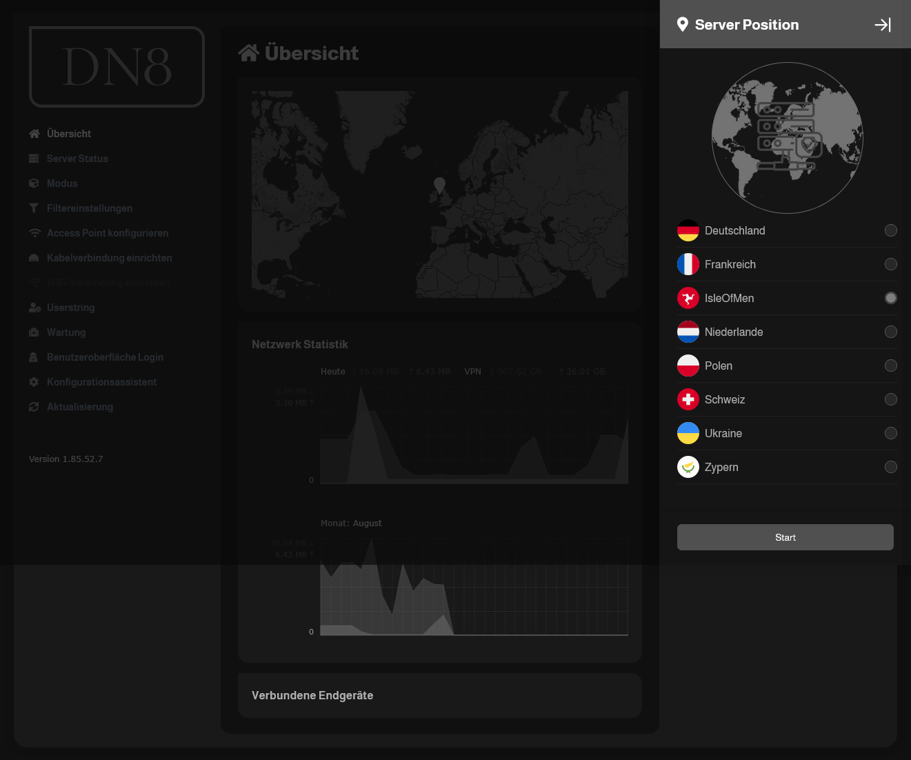Screen dimensions: 911x760
Task: Collapse the Server Position panel arrow
Action: (883, 25)
